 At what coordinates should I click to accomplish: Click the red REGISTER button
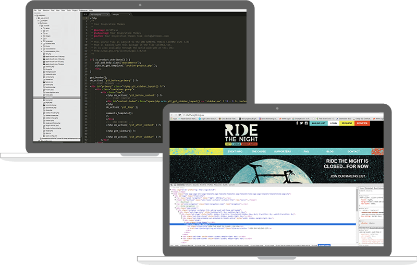pyautogui.click(x=362, y=123)
